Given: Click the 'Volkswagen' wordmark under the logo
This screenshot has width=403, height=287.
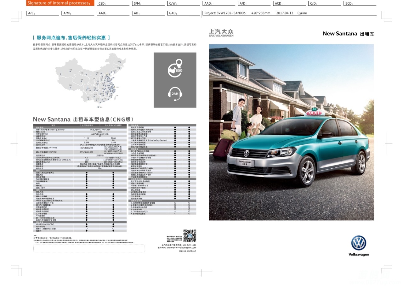Looking at the screenshot, I should pyautogui.click(x=359, y=254).
